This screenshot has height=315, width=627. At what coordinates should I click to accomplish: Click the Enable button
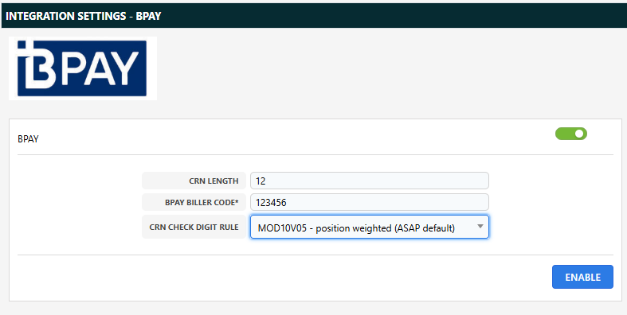[x=582, y=277]
